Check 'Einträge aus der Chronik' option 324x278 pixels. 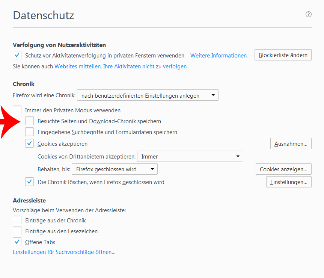click(x=17, y=221)
